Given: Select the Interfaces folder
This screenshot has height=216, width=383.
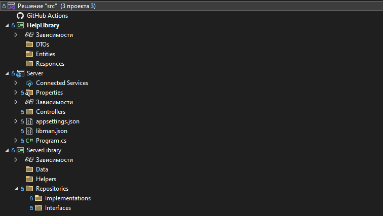Looking at the screenshot, I should click(58, 208).
